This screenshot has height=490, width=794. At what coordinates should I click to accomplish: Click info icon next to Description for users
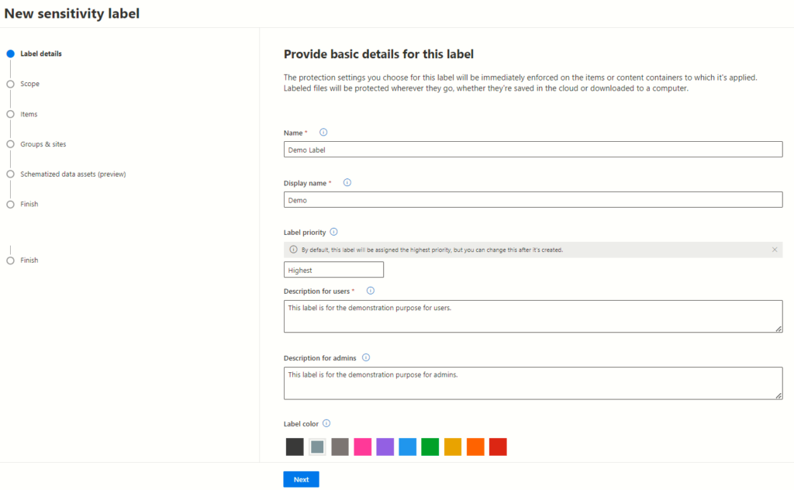(x=370, y=291)
